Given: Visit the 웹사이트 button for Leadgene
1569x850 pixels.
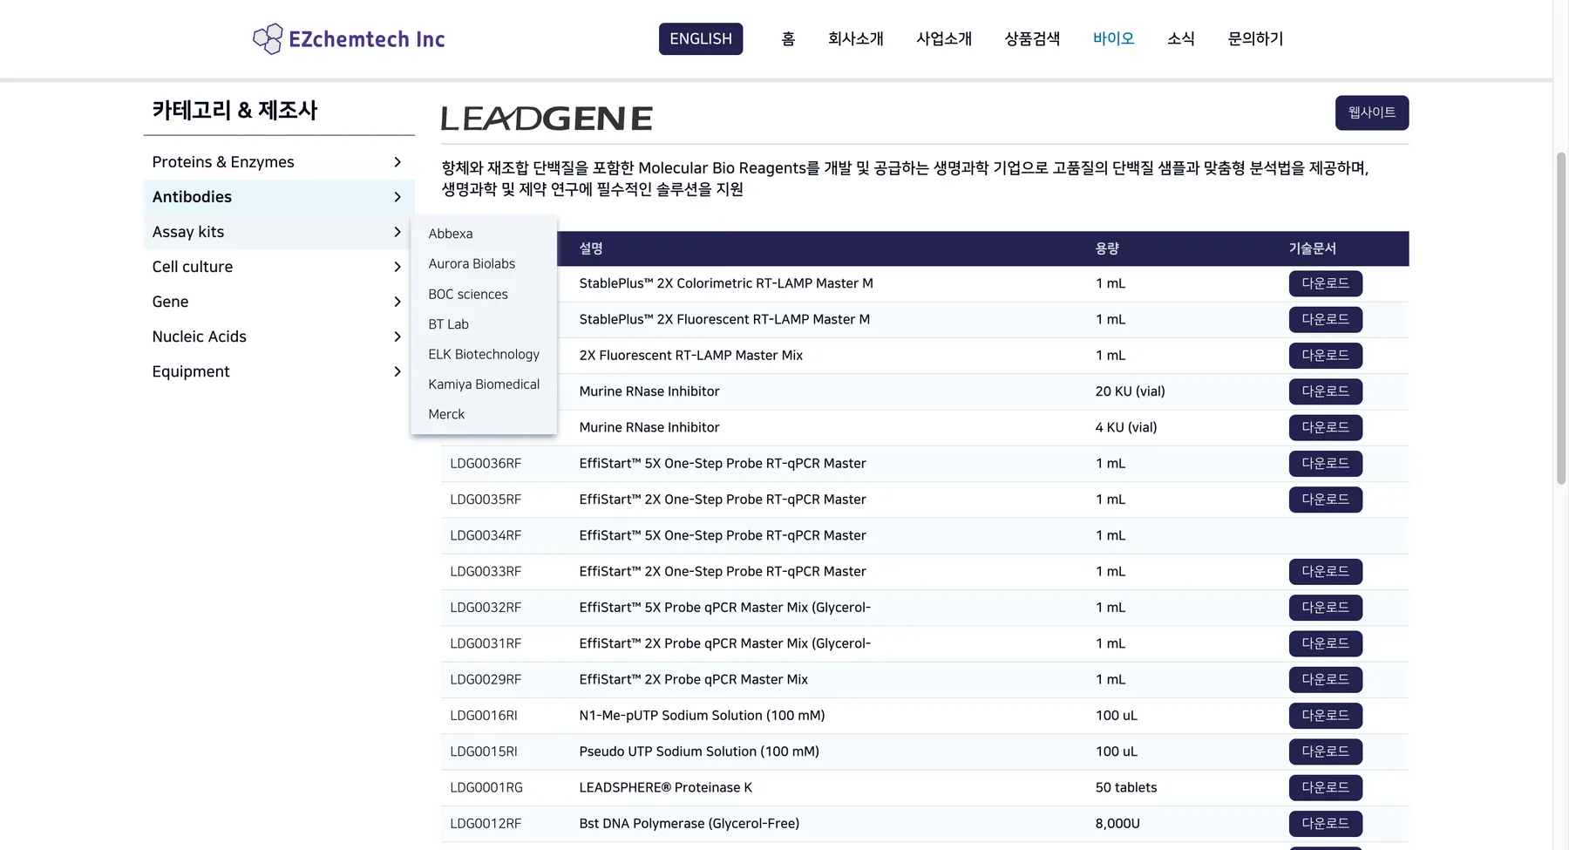Looking at the screenshot, I should (x=1372, y=112).
